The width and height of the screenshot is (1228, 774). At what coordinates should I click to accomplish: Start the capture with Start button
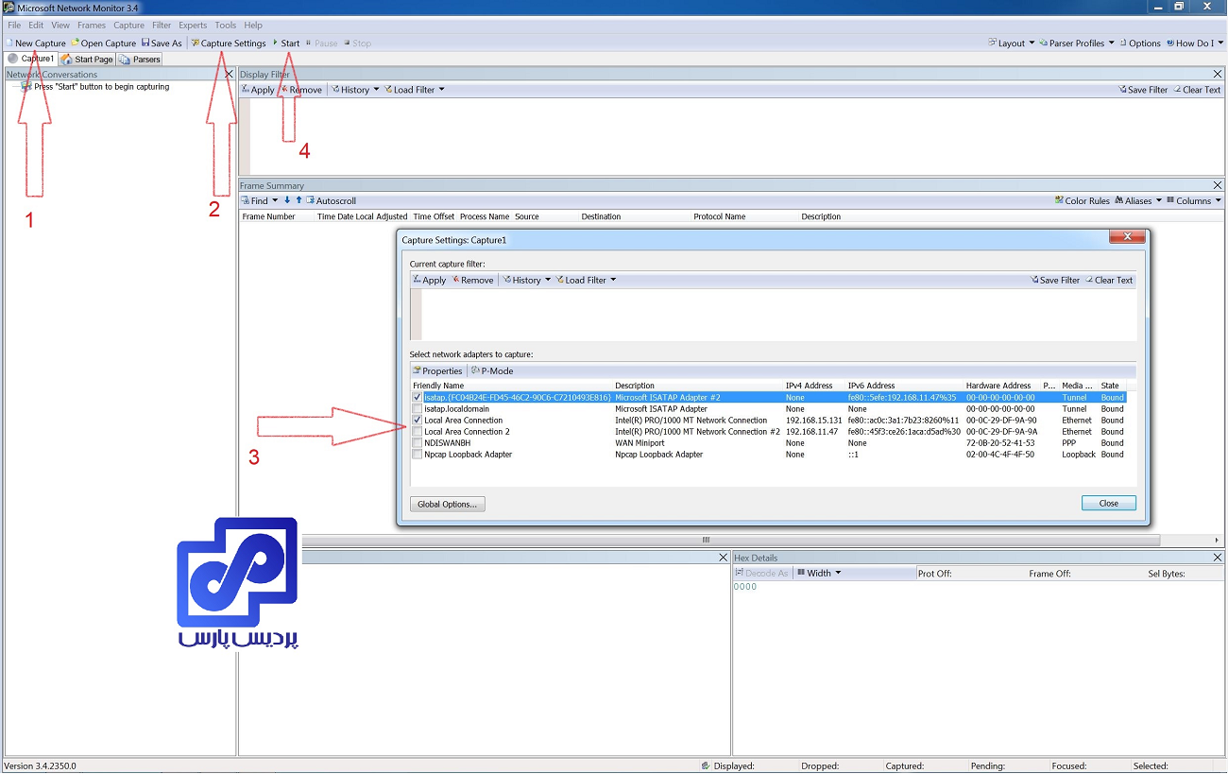pos(286,43)
